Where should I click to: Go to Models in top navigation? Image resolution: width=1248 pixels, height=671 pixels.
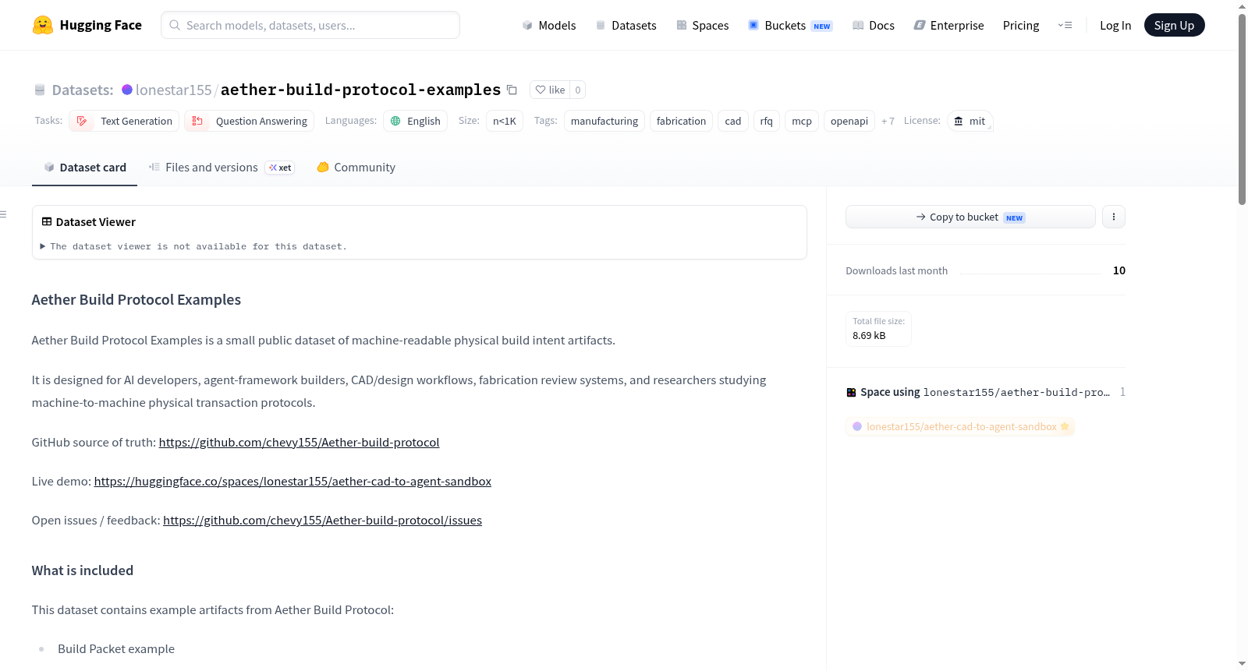tap(549, 25)
